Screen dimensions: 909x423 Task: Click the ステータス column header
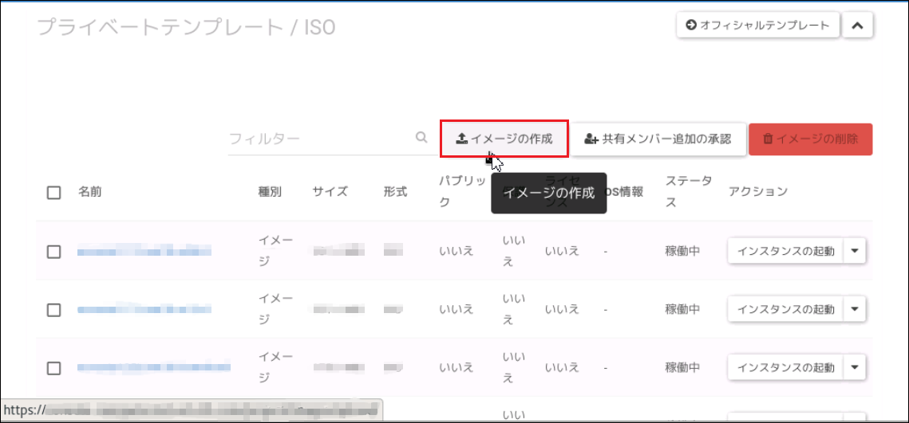pos(688,191)
